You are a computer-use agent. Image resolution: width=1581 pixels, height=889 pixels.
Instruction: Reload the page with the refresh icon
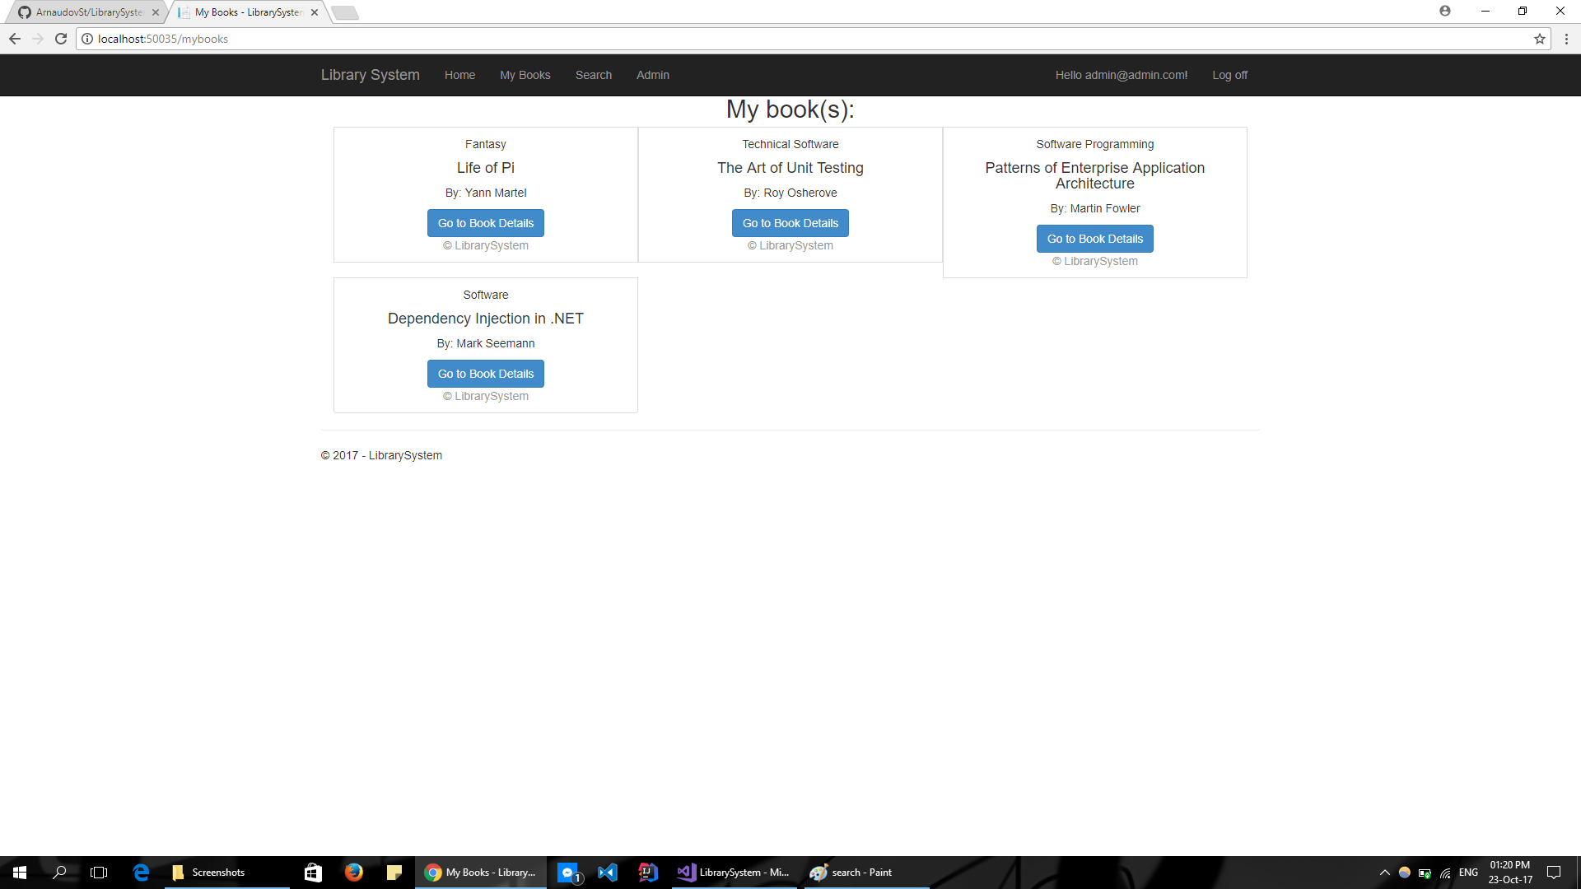61,39
